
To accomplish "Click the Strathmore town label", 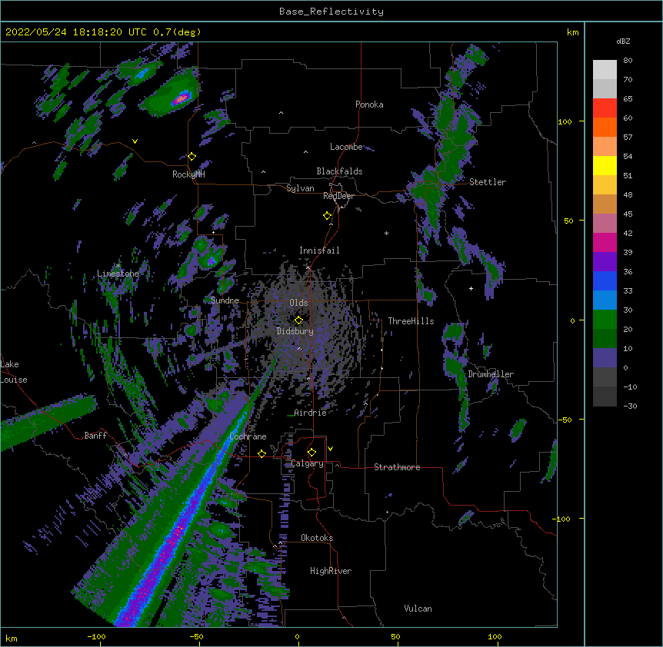I will point(397,467).
